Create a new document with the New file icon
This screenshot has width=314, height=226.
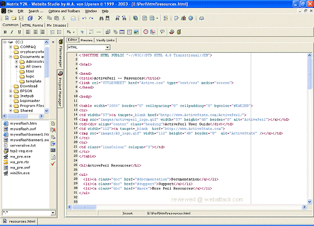(x=7, y=18)
